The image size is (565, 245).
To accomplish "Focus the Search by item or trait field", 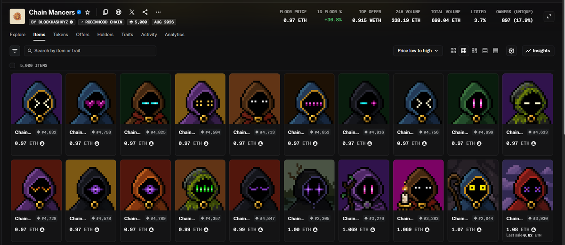I will click(x=90, y=51).
